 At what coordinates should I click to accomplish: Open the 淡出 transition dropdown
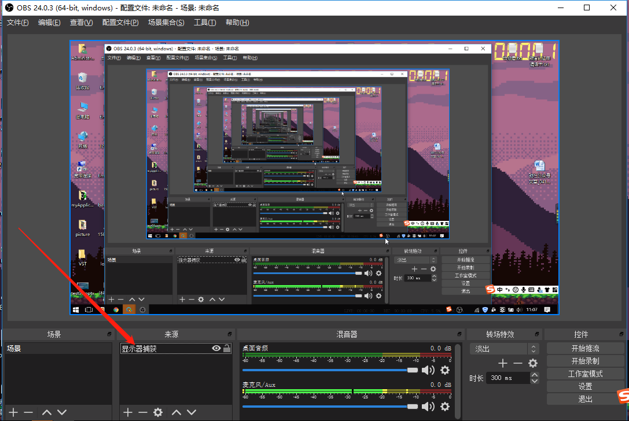(503, 349)
